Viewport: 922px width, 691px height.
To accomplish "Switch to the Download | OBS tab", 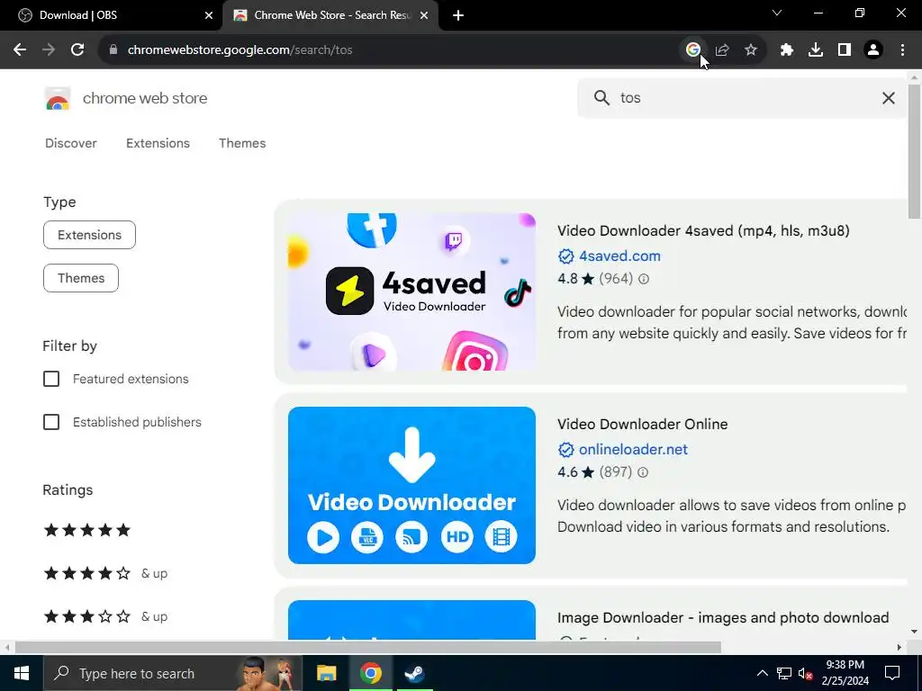I will coord(112,15).
